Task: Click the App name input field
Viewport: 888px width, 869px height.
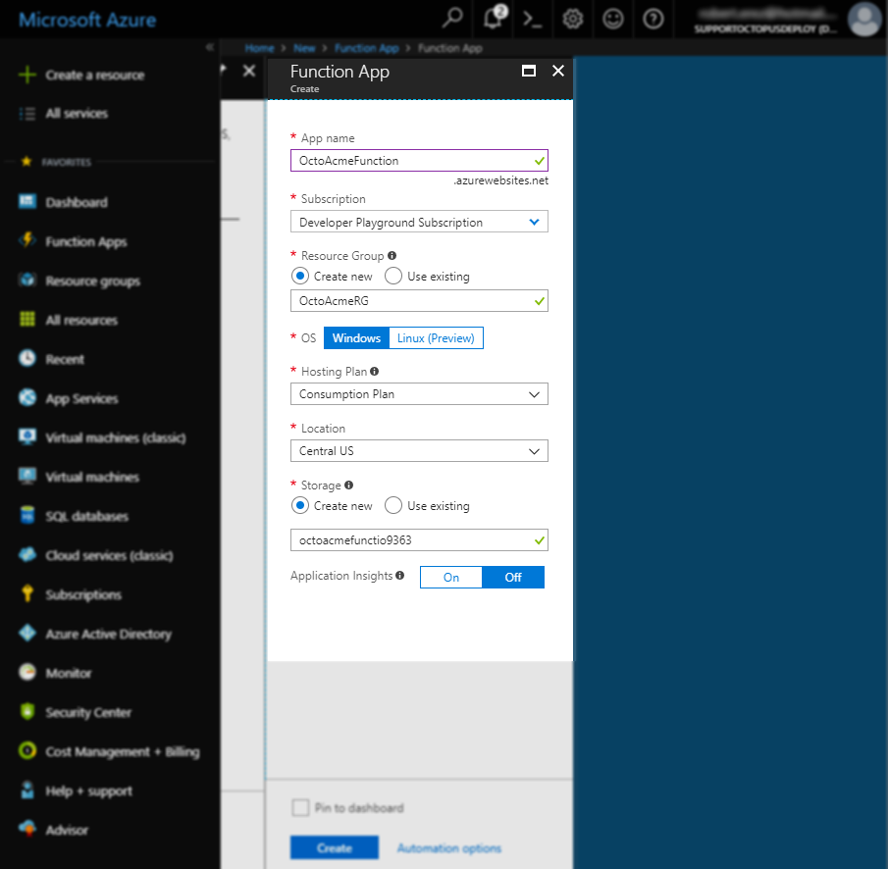Action: click(x=412, y=161)
